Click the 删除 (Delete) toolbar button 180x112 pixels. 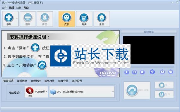pyautogui.click(x=28, y=19)
